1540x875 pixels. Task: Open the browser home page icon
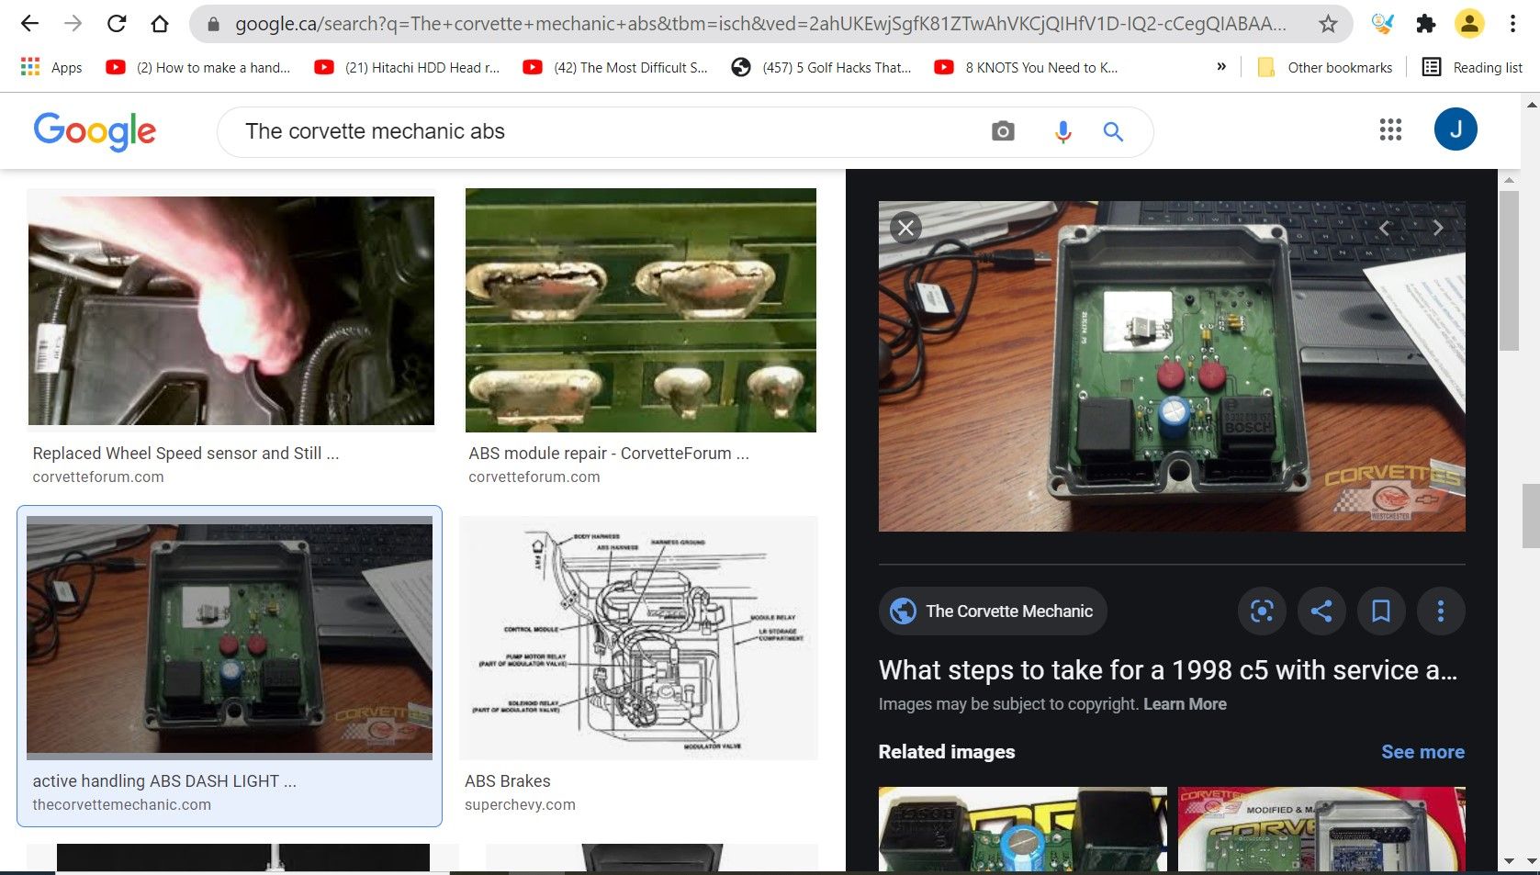[x=160, y=24]
